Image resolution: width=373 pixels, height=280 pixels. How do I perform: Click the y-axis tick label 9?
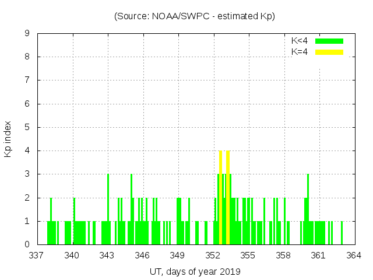point(27,34)
